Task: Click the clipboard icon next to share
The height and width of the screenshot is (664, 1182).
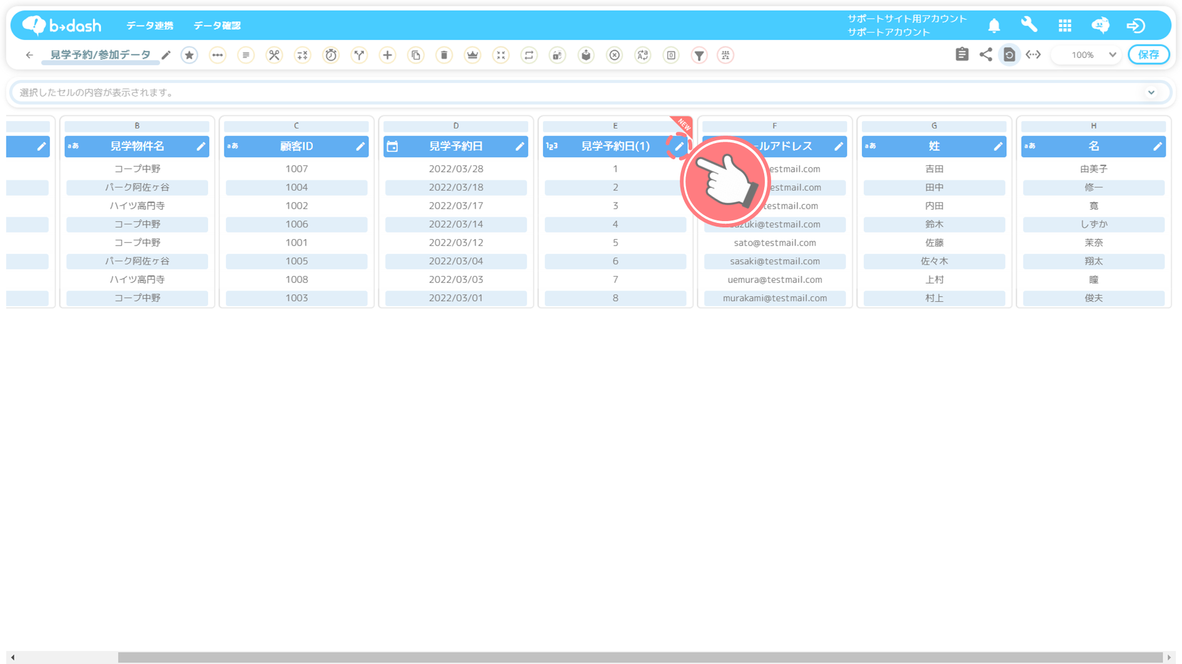Action: 962,55
